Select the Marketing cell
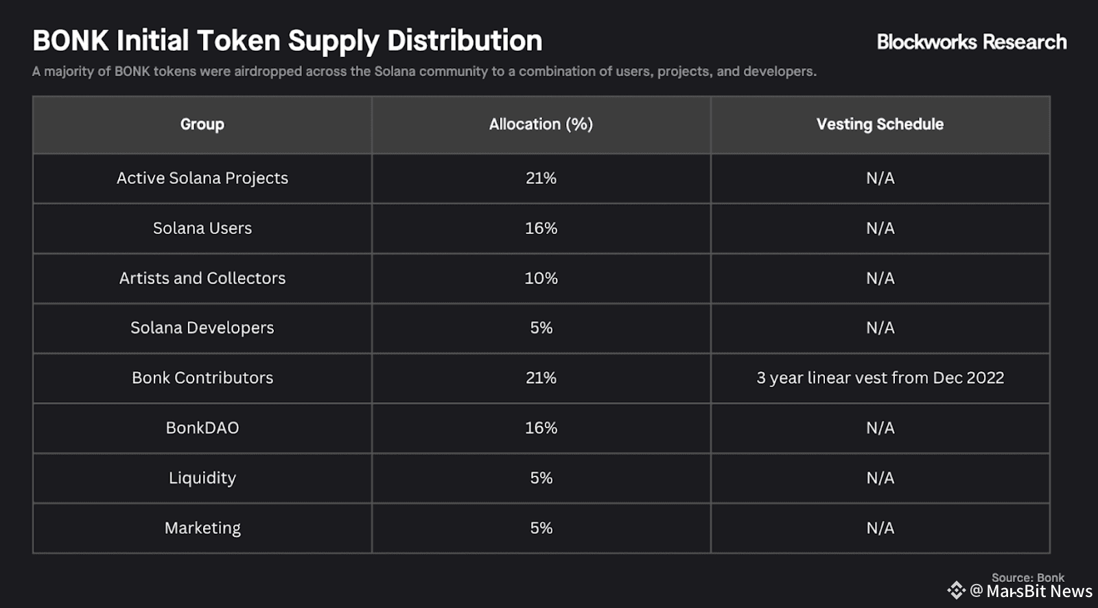 click(202, 528)
